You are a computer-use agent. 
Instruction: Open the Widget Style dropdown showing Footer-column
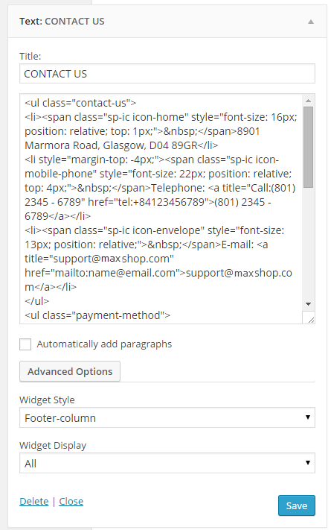(167, 417)
